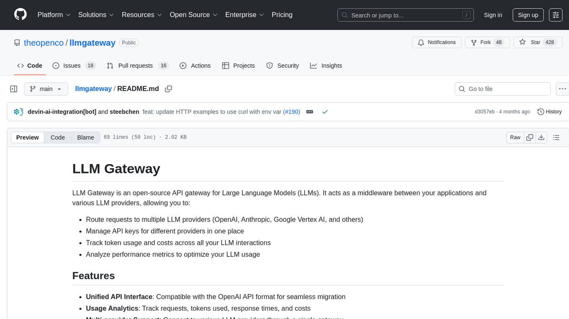This screenshot has width=569, height=319.
Task: Open the GitHub homepage logo
Action: tap(21, 15)
